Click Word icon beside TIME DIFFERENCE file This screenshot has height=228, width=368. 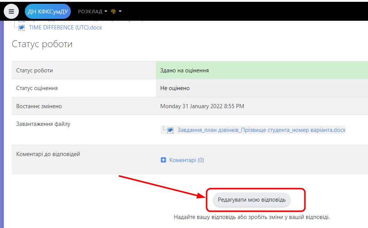coord(22,28)
